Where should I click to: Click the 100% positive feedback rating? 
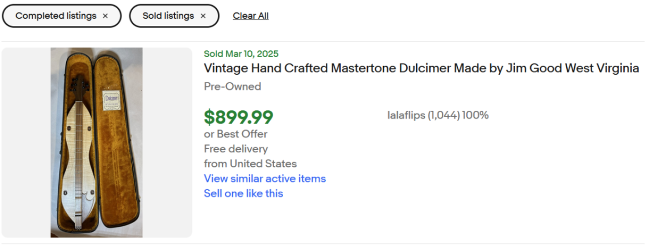pyautogui.click(x=476, y=115)
